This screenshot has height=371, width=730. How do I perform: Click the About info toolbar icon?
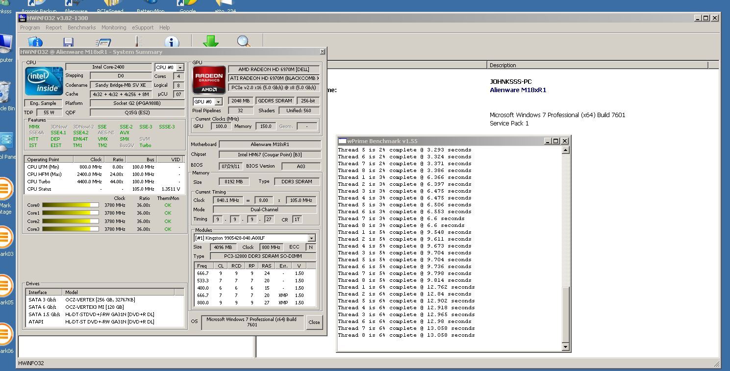pos(171,42)
